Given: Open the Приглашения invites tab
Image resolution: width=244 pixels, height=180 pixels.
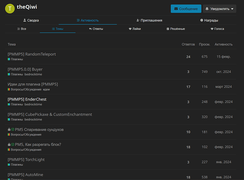Looking at the screenshot, I should pyautogui.click(x=149, y=21).
